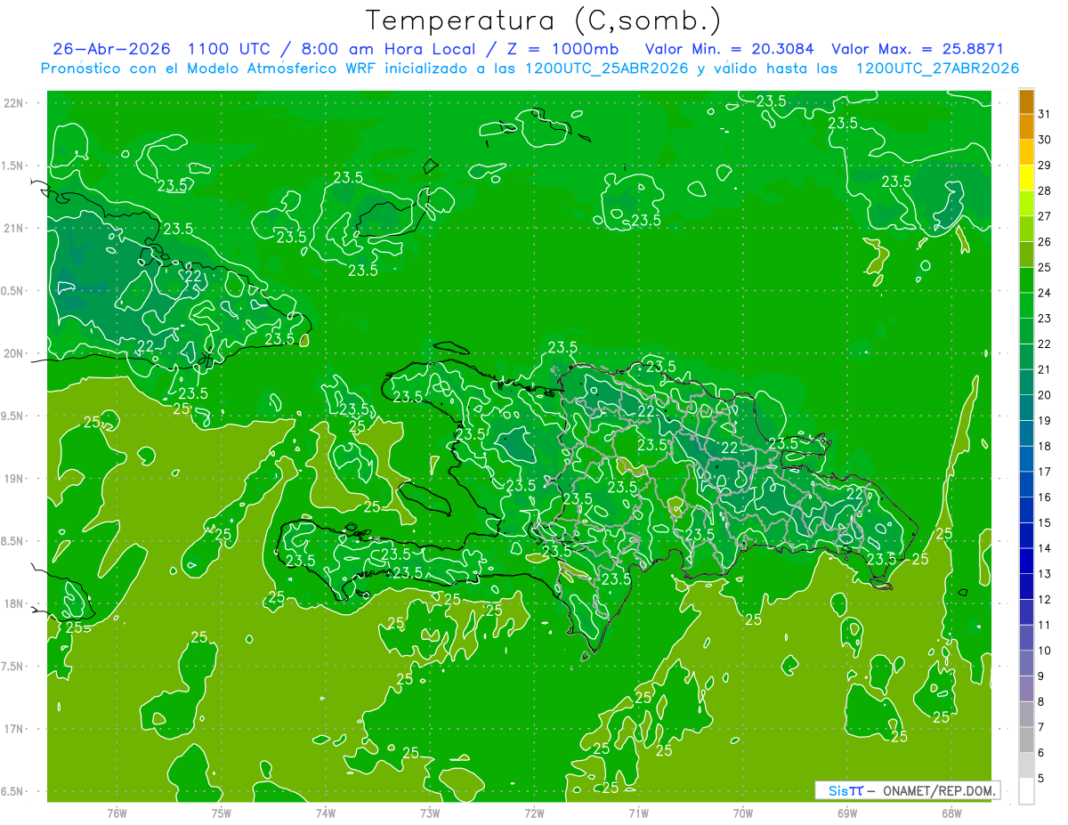Screen dimensions: 1068x825
Task: Click the 76W longitude axis label
Action: [117, 813]
